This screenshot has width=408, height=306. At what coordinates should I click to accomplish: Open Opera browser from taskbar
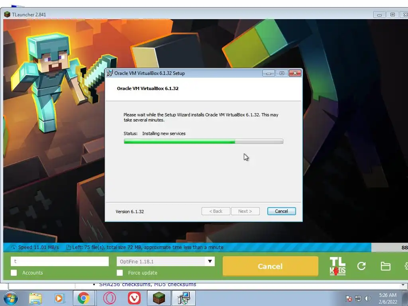coord(110,298)
